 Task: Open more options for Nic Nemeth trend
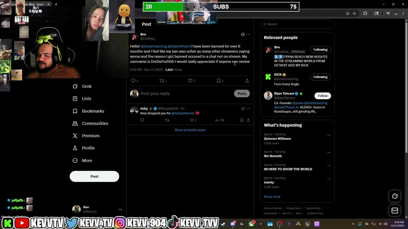(329, 153)
